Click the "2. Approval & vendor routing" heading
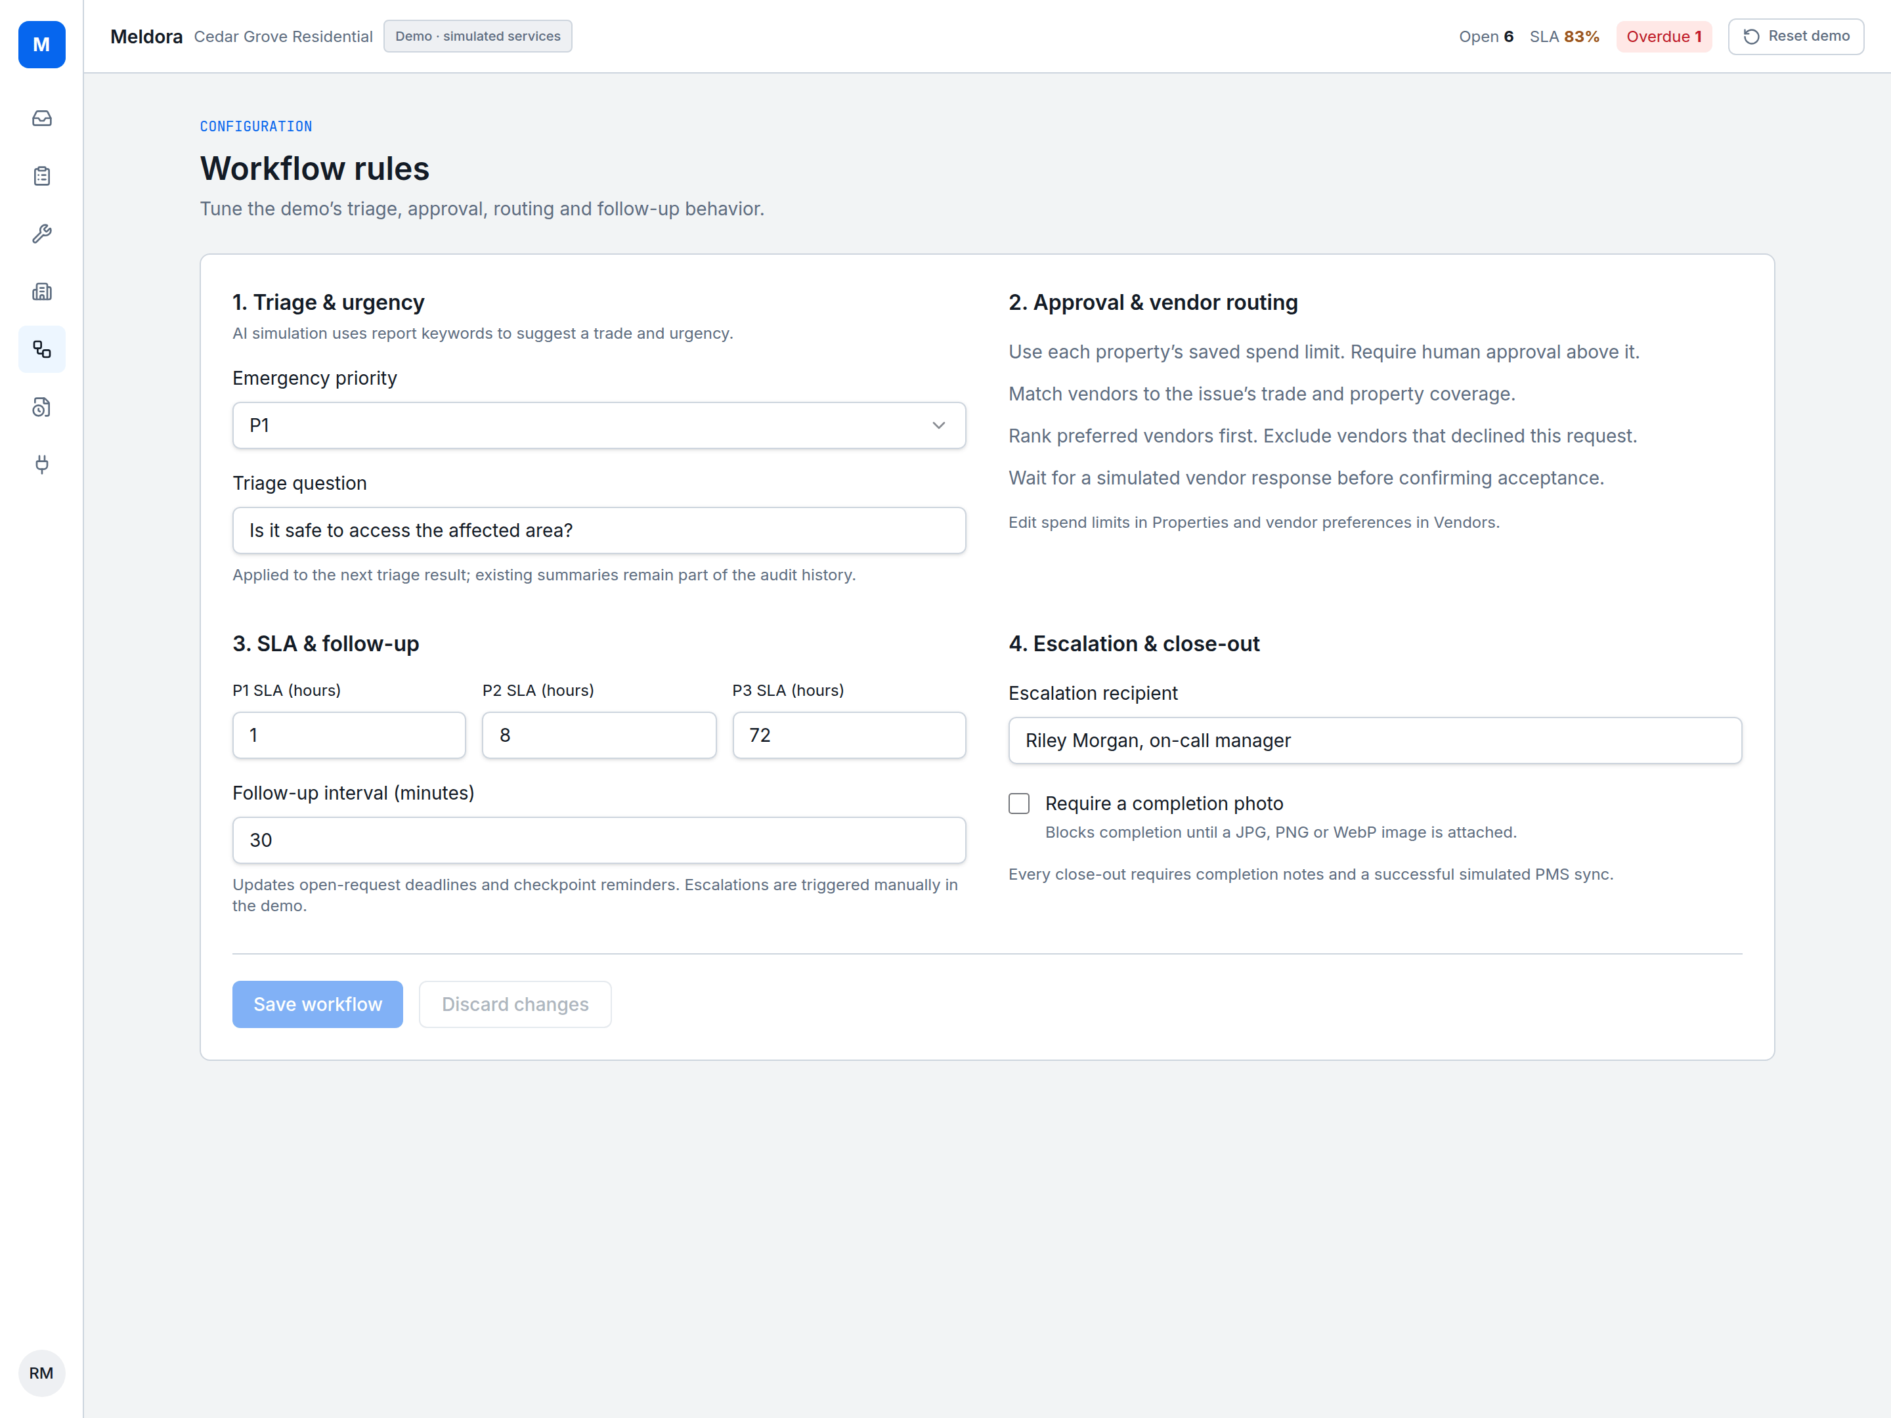Viewport: 1891px width, 1418px height. (x=1152, y=303)
